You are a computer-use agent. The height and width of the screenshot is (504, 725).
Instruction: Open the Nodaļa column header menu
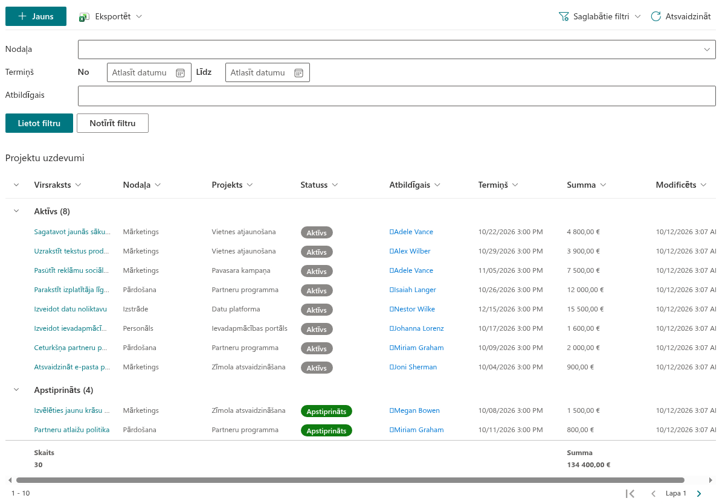(142, 185)
